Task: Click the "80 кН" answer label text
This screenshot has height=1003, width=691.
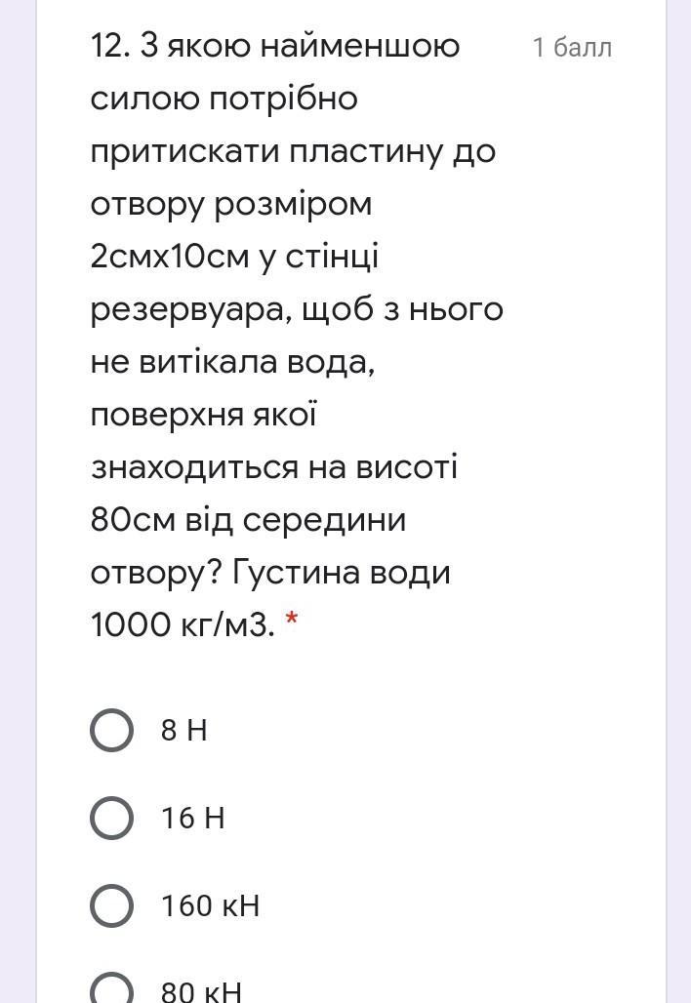Action: pyautogui.click(x=201, y=991)
